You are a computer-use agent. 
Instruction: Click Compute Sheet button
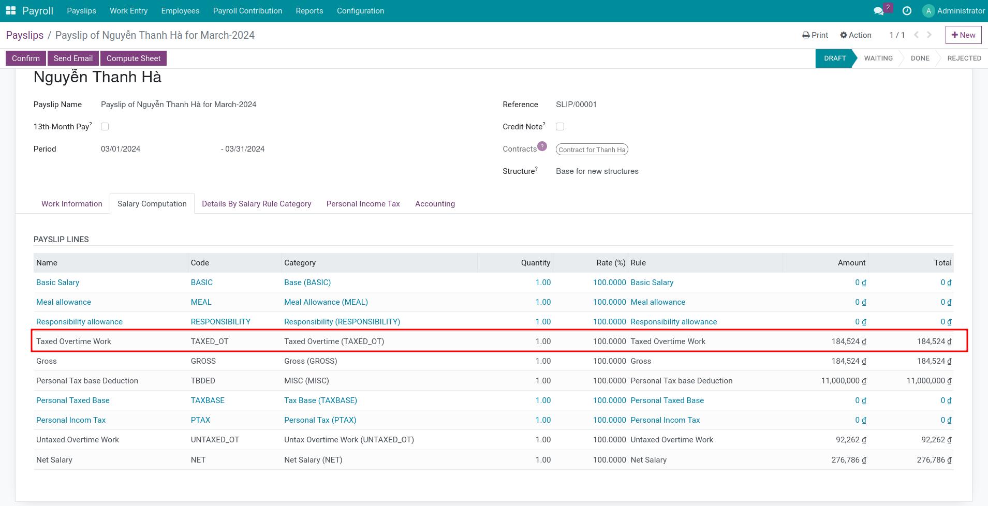tap(134, 58)
